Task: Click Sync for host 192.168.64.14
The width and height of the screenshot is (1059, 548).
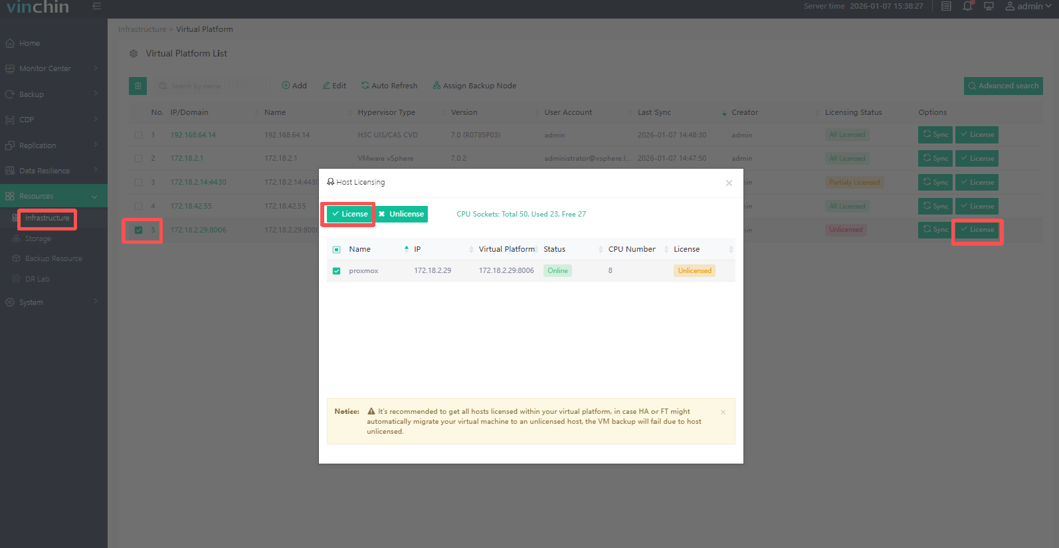Action: point(935,135)
